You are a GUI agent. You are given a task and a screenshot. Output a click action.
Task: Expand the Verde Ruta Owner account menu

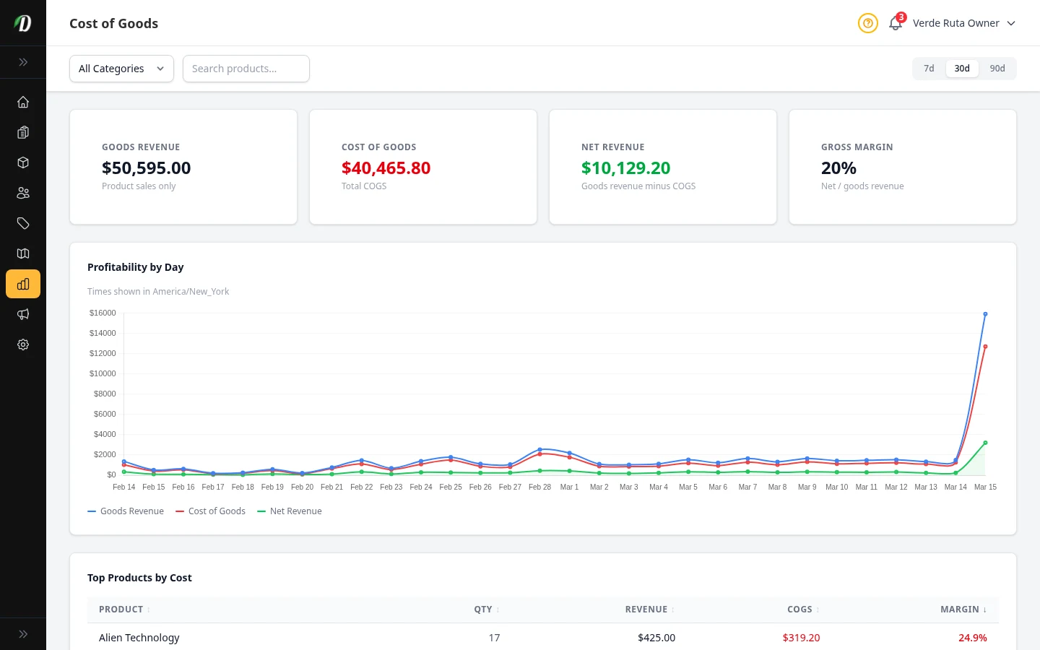click(963, 23)
